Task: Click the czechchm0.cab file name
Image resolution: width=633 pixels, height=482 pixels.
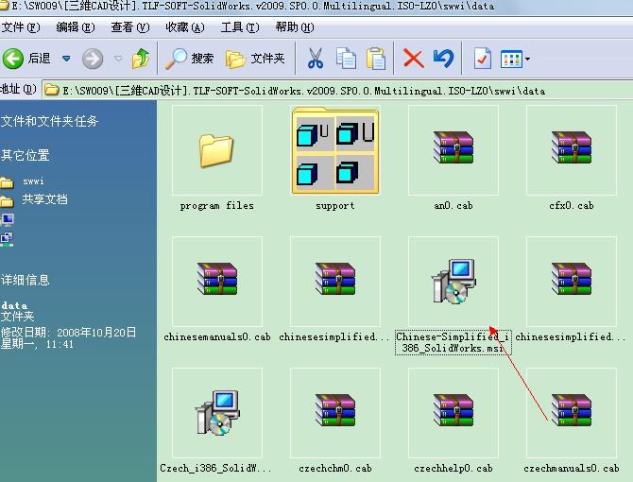Action: 335,468
